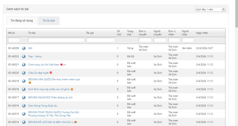The width and height of the screenshot is (238, 126).
Task: Click globe icon beside Ninh Bình article
Action: pos(24,89)
